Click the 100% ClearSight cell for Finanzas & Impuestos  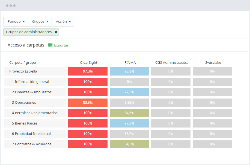[x=88, y=92]
